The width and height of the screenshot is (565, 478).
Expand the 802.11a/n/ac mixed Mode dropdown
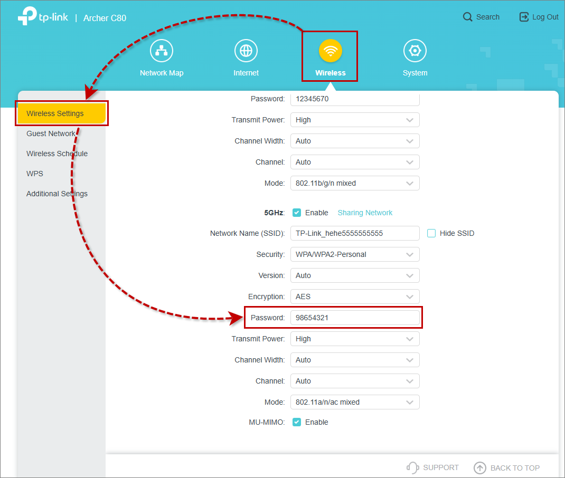pos(355,402)
